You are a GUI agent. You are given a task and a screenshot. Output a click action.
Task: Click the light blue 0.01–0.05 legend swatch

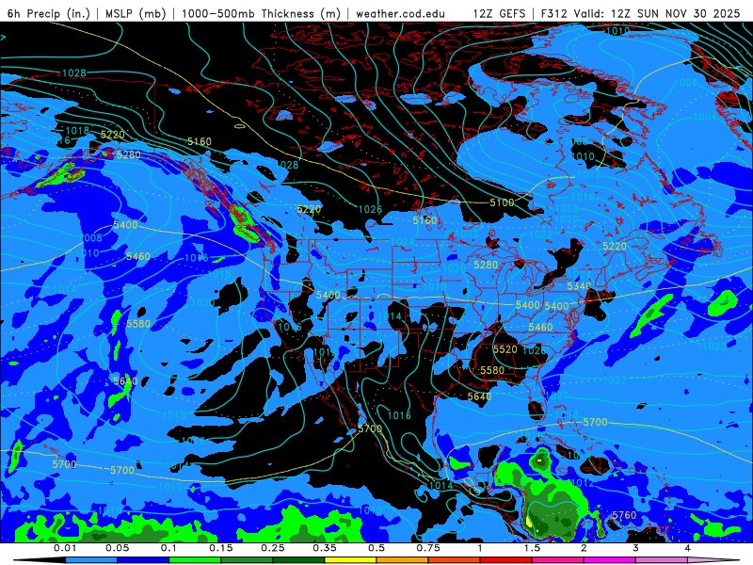pyautogui.click(x=91, y=560)
